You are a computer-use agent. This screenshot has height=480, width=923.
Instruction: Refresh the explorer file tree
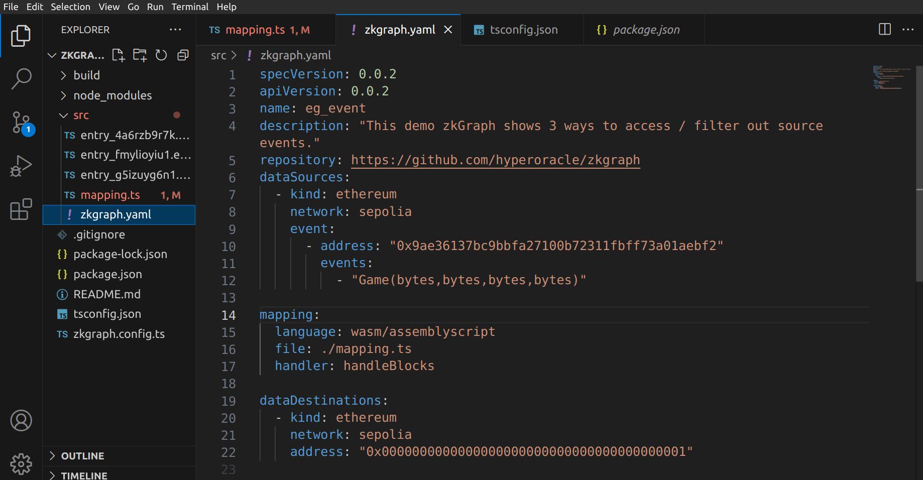coord(161,55)
